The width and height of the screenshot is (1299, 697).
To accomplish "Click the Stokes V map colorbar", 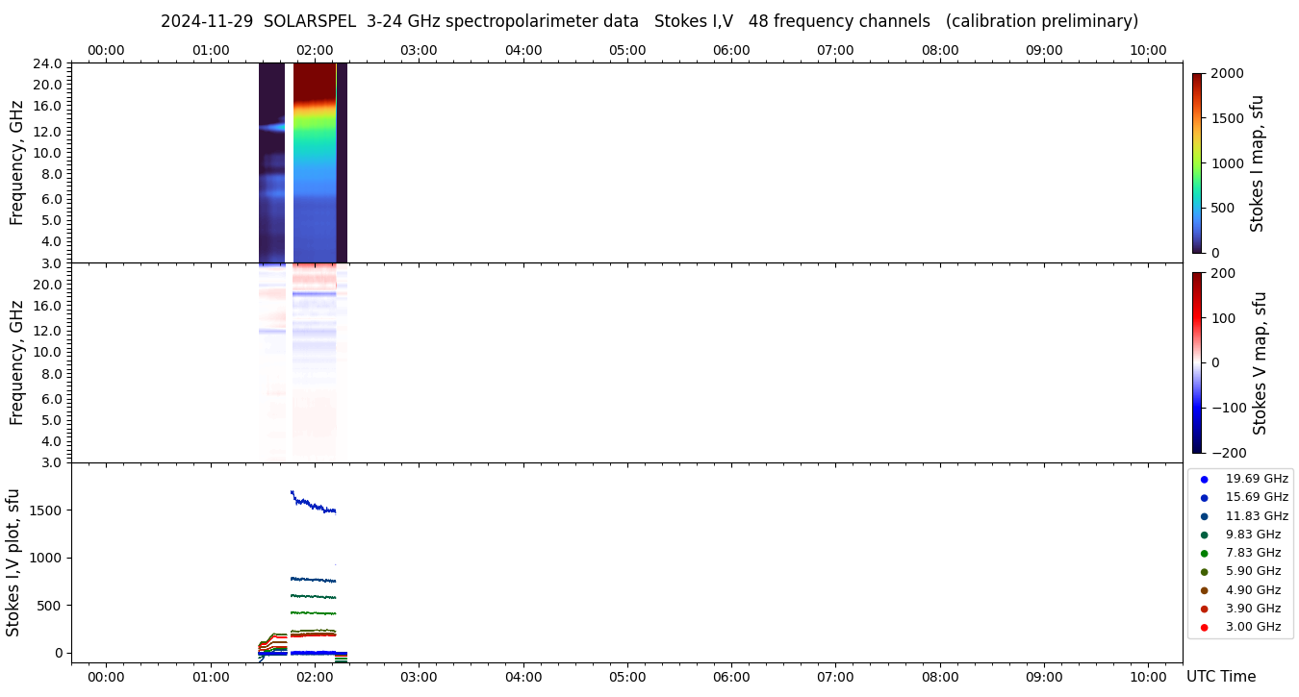I will 1197,362.
